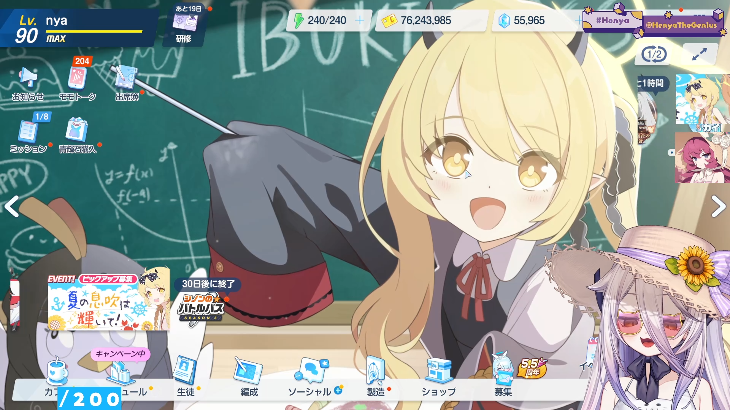Open the blonde swimsuit character banner thumbnail

click(x=703, y=99)
